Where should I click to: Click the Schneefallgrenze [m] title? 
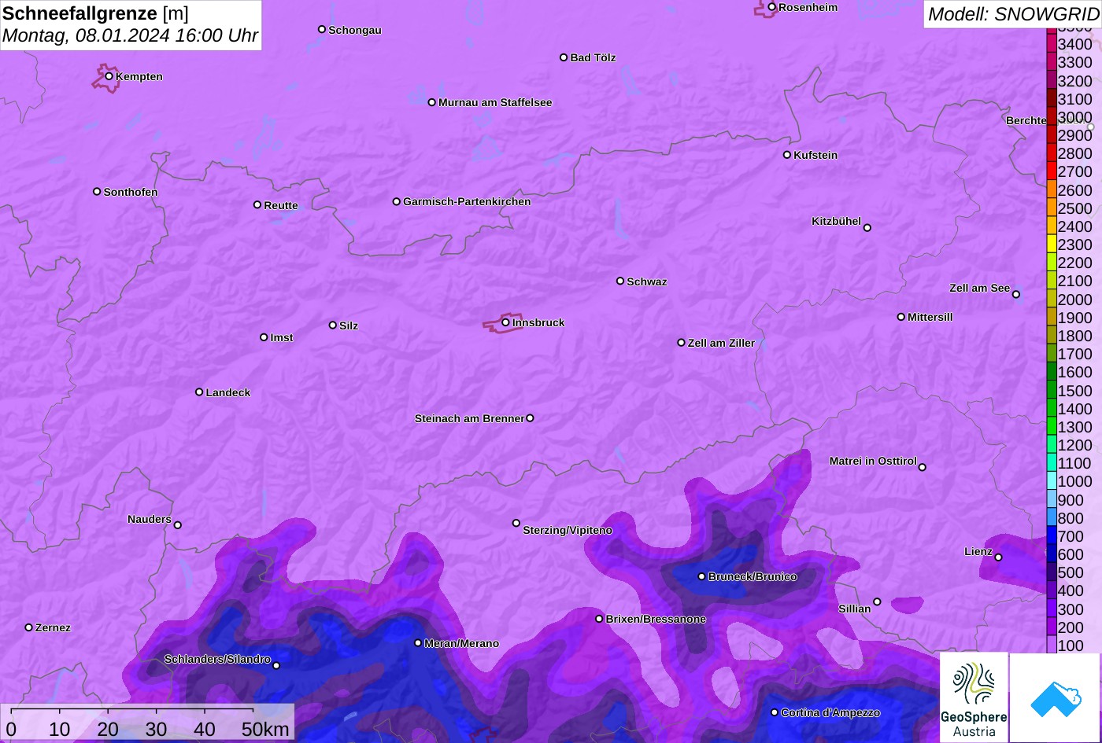pos(96,13)
